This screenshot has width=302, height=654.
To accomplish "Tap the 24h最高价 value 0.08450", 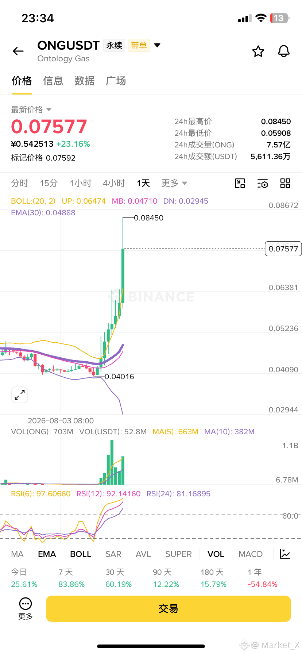I will [276, 122].
